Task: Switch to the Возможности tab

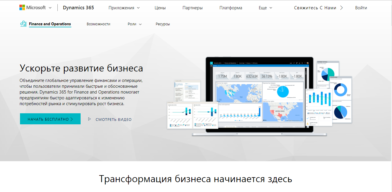Action: pyautogui.click(x=98, y=24)
